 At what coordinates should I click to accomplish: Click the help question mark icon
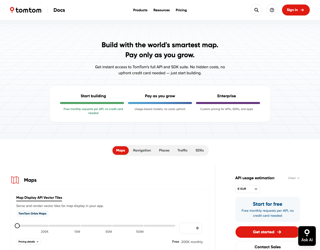point(272,10)
